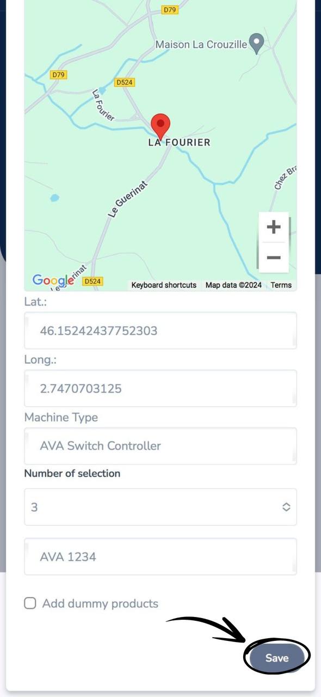Select the Number of selection field showing 3

click(160, 507)
